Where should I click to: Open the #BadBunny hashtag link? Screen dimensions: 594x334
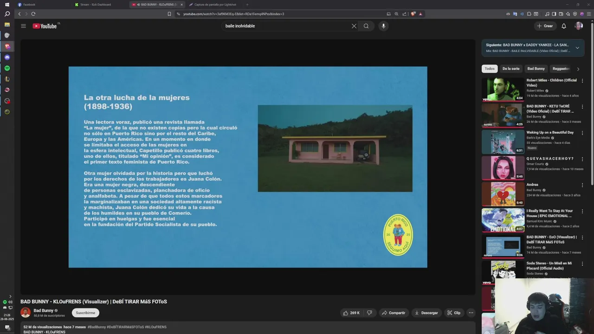coord(97,327)
